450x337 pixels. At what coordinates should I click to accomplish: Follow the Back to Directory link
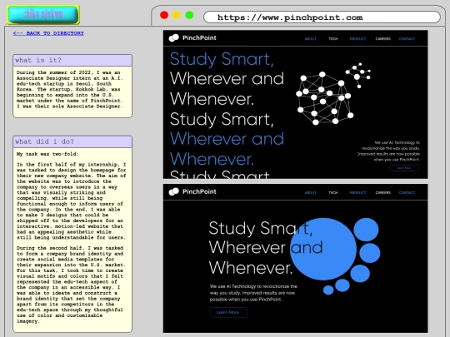pos(48,33)
